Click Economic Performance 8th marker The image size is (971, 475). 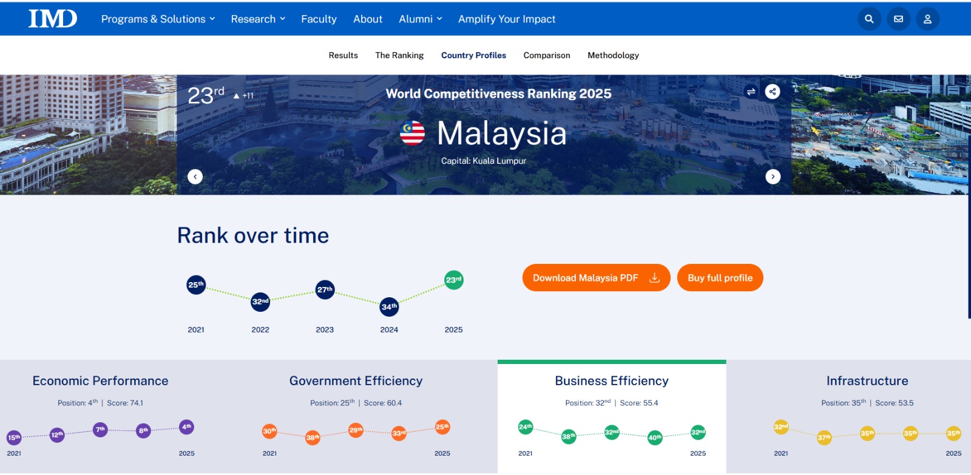[x=143, y=431]
